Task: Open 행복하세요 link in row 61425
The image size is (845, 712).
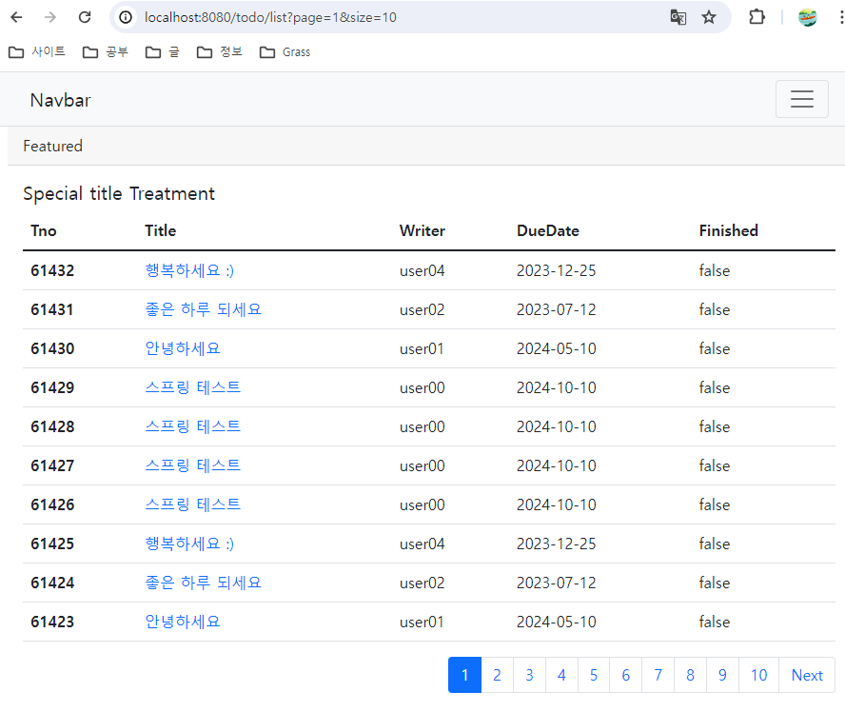Action: click(x=189, y=544)
